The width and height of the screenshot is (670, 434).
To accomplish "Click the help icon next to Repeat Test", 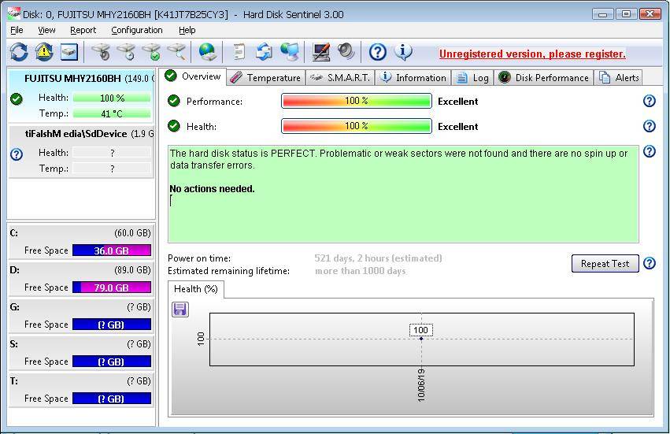I will pyautogui.click(x=650, y=264).
